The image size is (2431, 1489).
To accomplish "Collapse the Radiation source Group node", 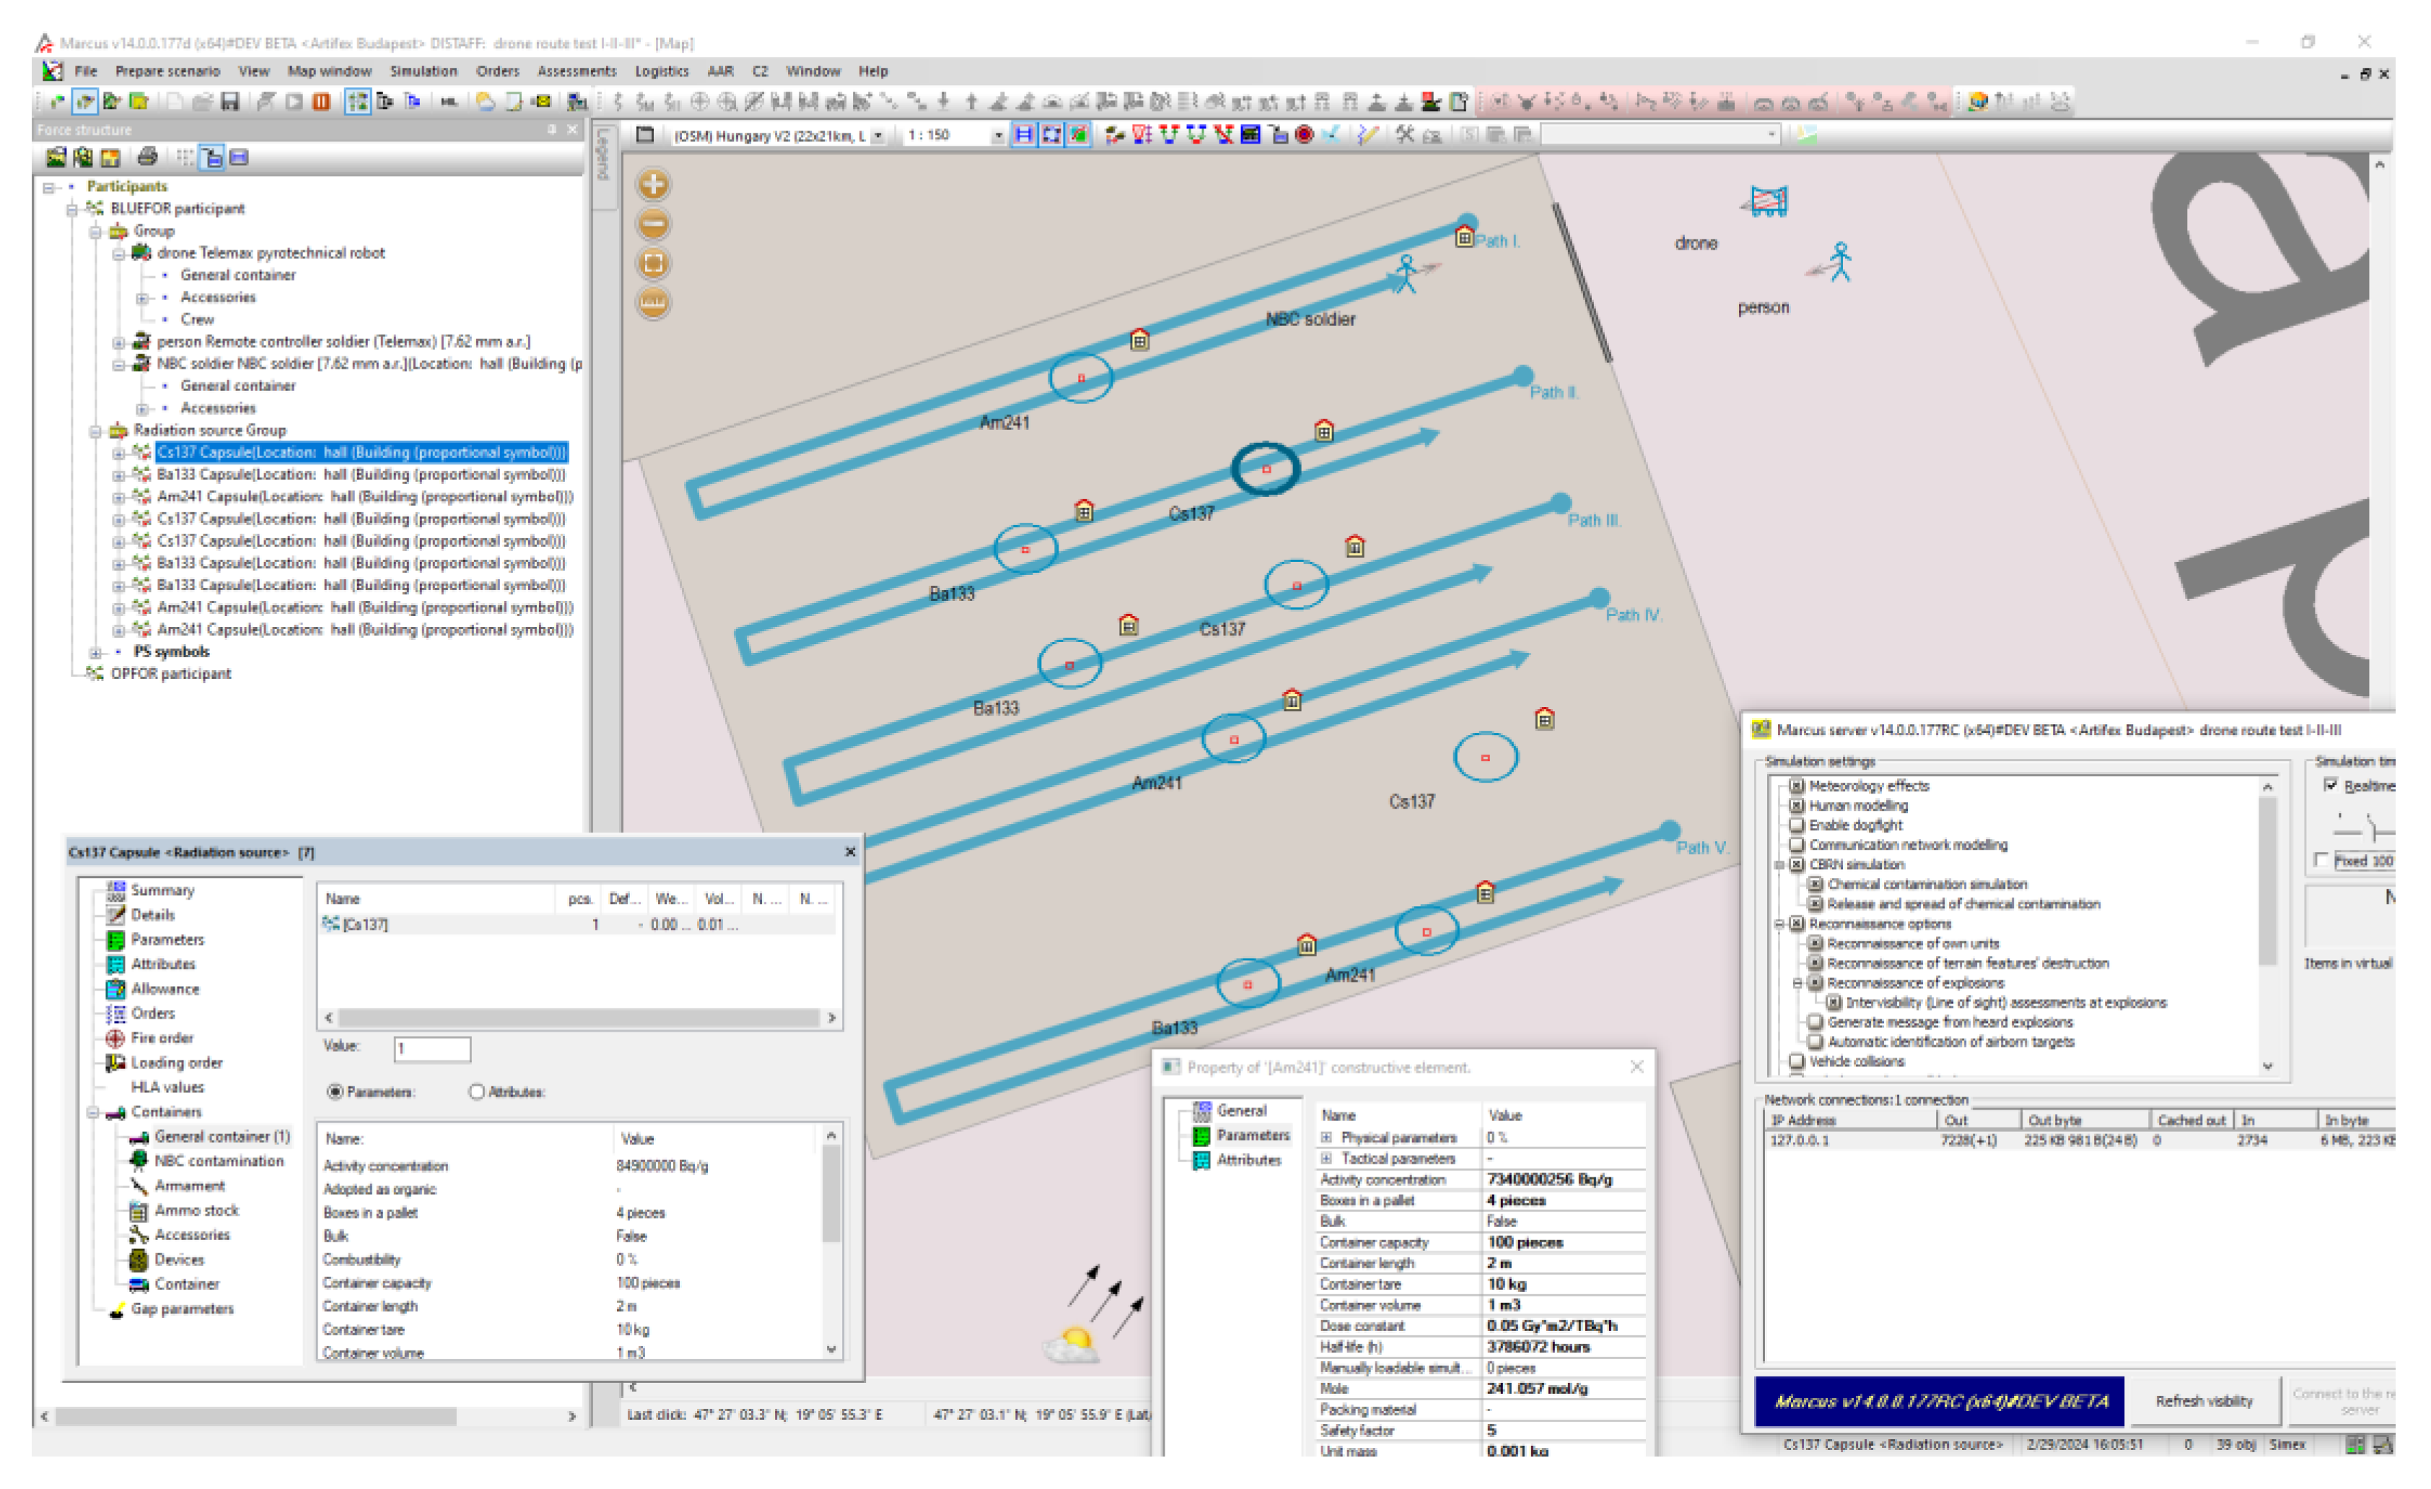I will tap(96, 431).
